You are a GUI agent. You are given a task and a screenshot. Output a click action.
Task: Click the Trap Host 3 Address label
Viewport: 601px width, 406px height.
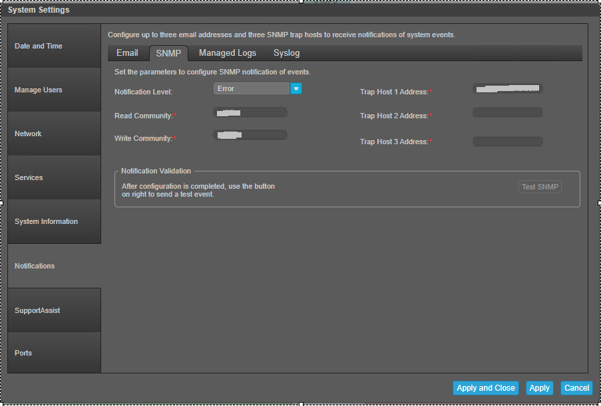coord(395,142)
